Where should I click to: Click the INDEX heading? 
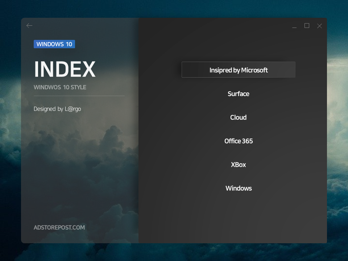pyautogui.click(x=65, y=69)
